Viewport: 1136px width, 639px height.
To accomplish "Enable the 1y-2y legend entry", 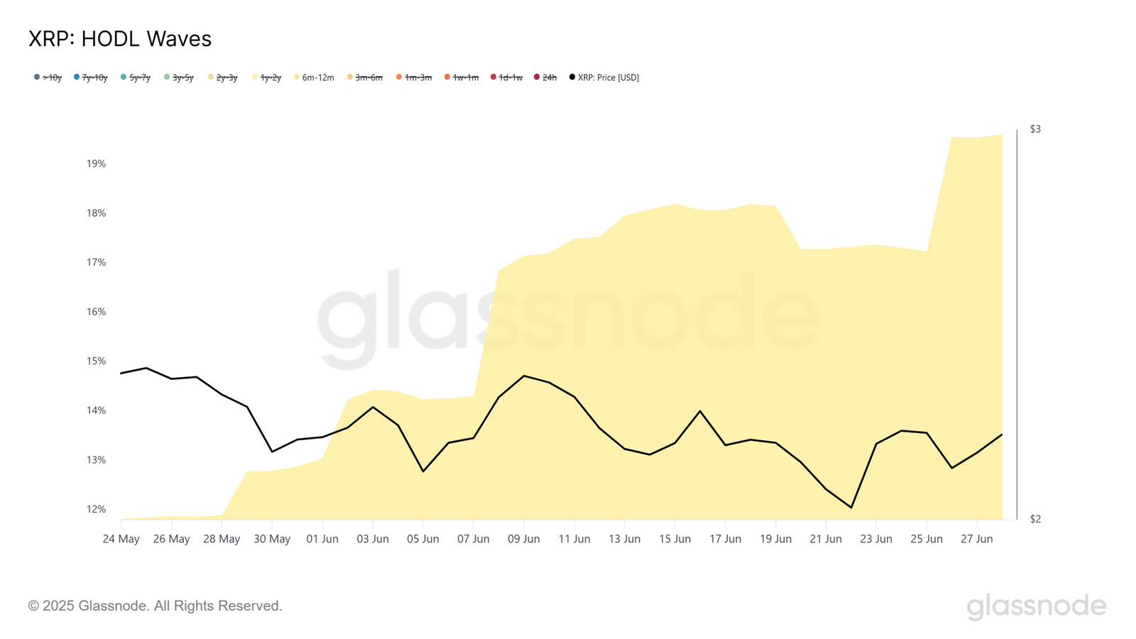I will click(x=266, y=77).
